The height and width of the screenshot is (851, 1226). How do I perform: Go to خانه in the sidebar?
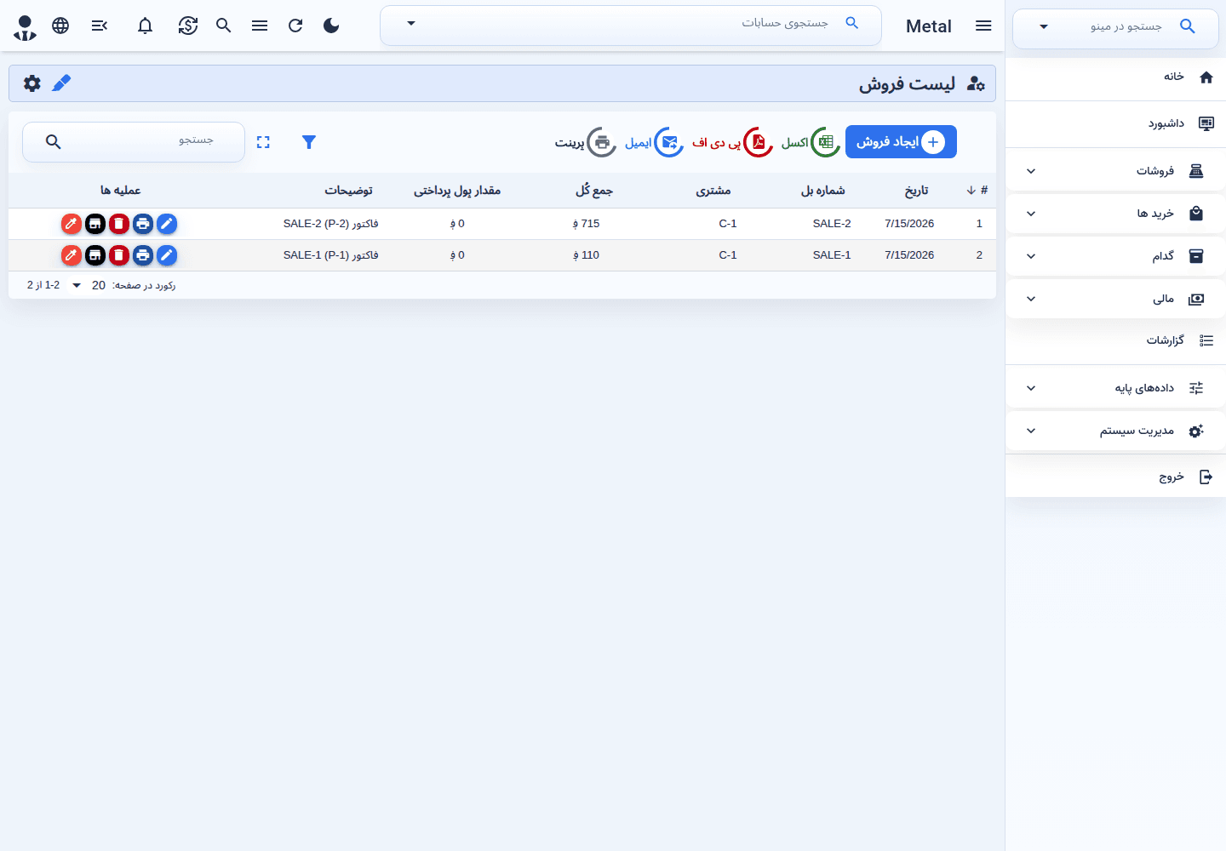(1115, 77)
